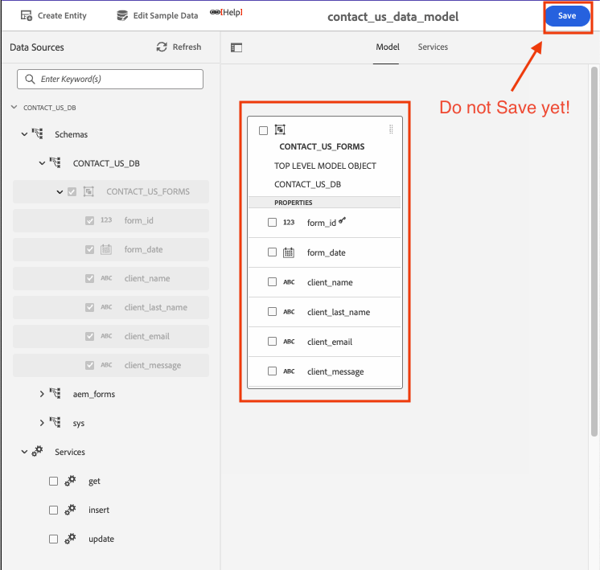Viewport: 600px width, 570px height.
Task: Click the primary key icon beside form_id
Action: pyautogui.click(x=342, y=220)
